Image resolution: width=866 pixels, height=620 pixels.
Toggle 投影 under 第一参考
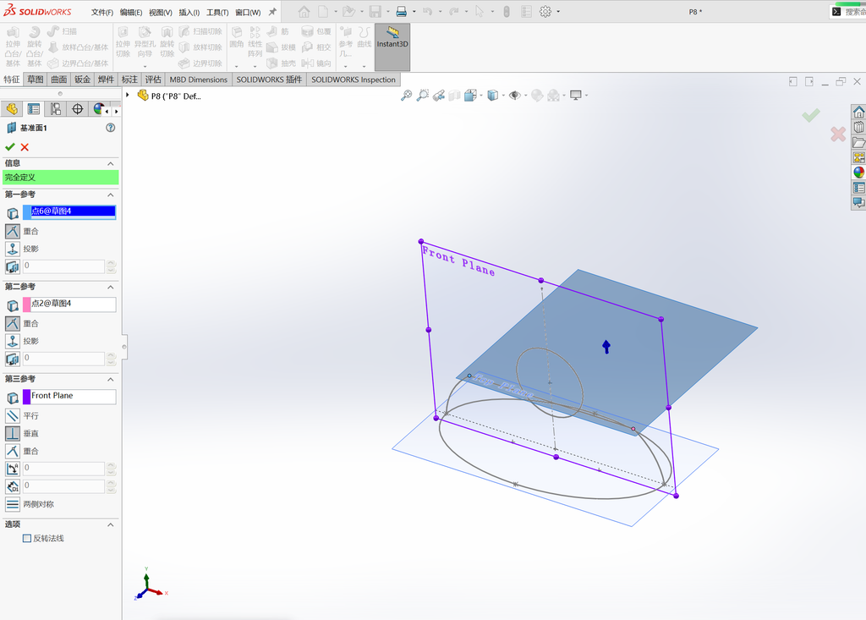pos(13,249)
